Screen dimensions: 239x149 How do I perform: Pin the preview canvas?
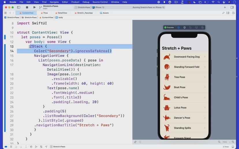click(x=135, y=142)
